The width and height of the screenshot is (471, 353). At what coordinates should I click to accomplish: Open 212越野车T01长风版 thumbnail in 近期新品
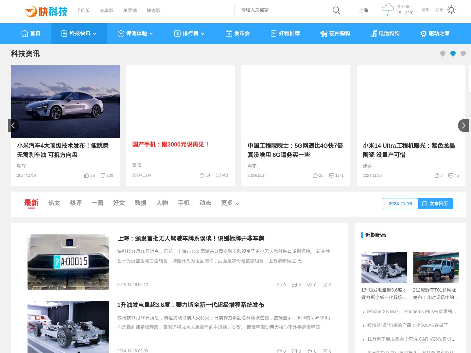(436, 267)
